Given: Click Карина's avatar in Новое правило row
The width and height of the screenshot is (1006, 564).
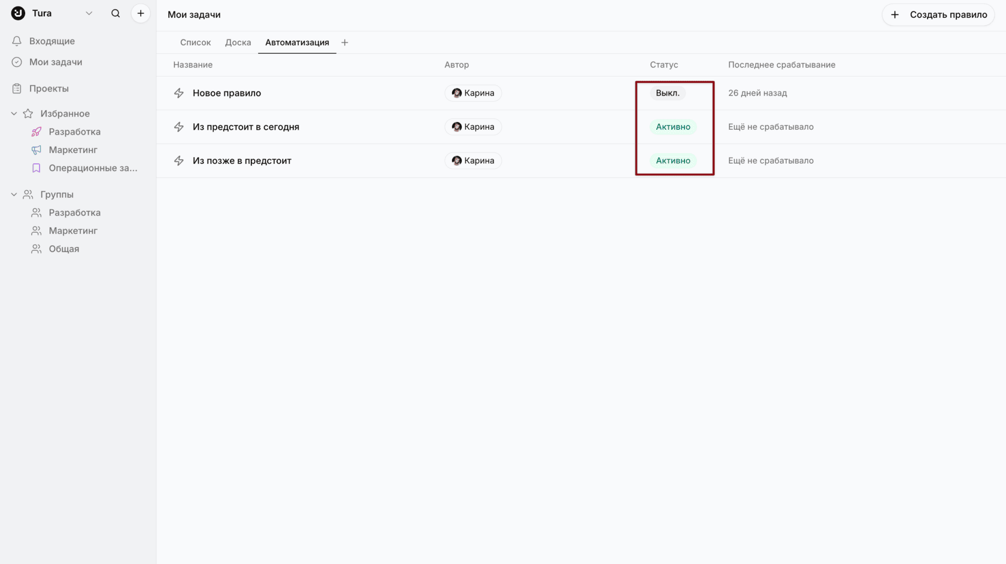Looking at the screenshot, I should (x=456, y=93).
